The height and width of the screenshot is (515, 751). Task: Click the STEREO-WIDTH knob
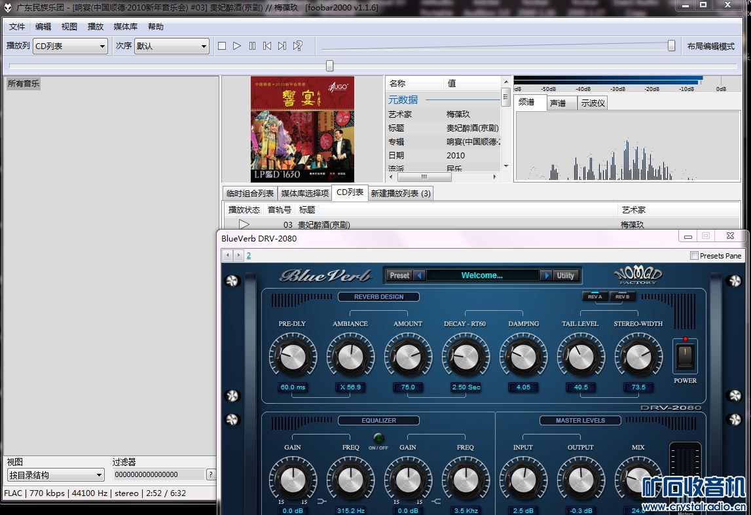click(638, 357)
